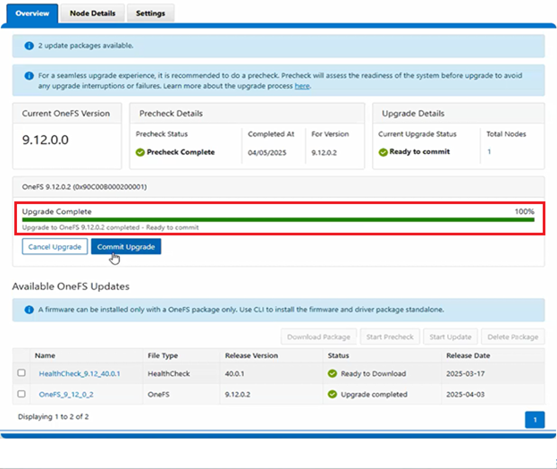Click the Upgrade completed status icon
Viewport: 557px width, 469px height.
[x=333, y=394]
